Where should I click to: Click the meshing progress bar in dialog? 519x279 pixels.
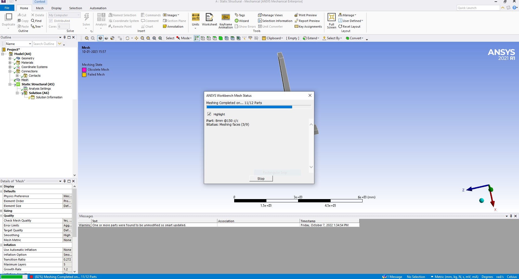259,107
